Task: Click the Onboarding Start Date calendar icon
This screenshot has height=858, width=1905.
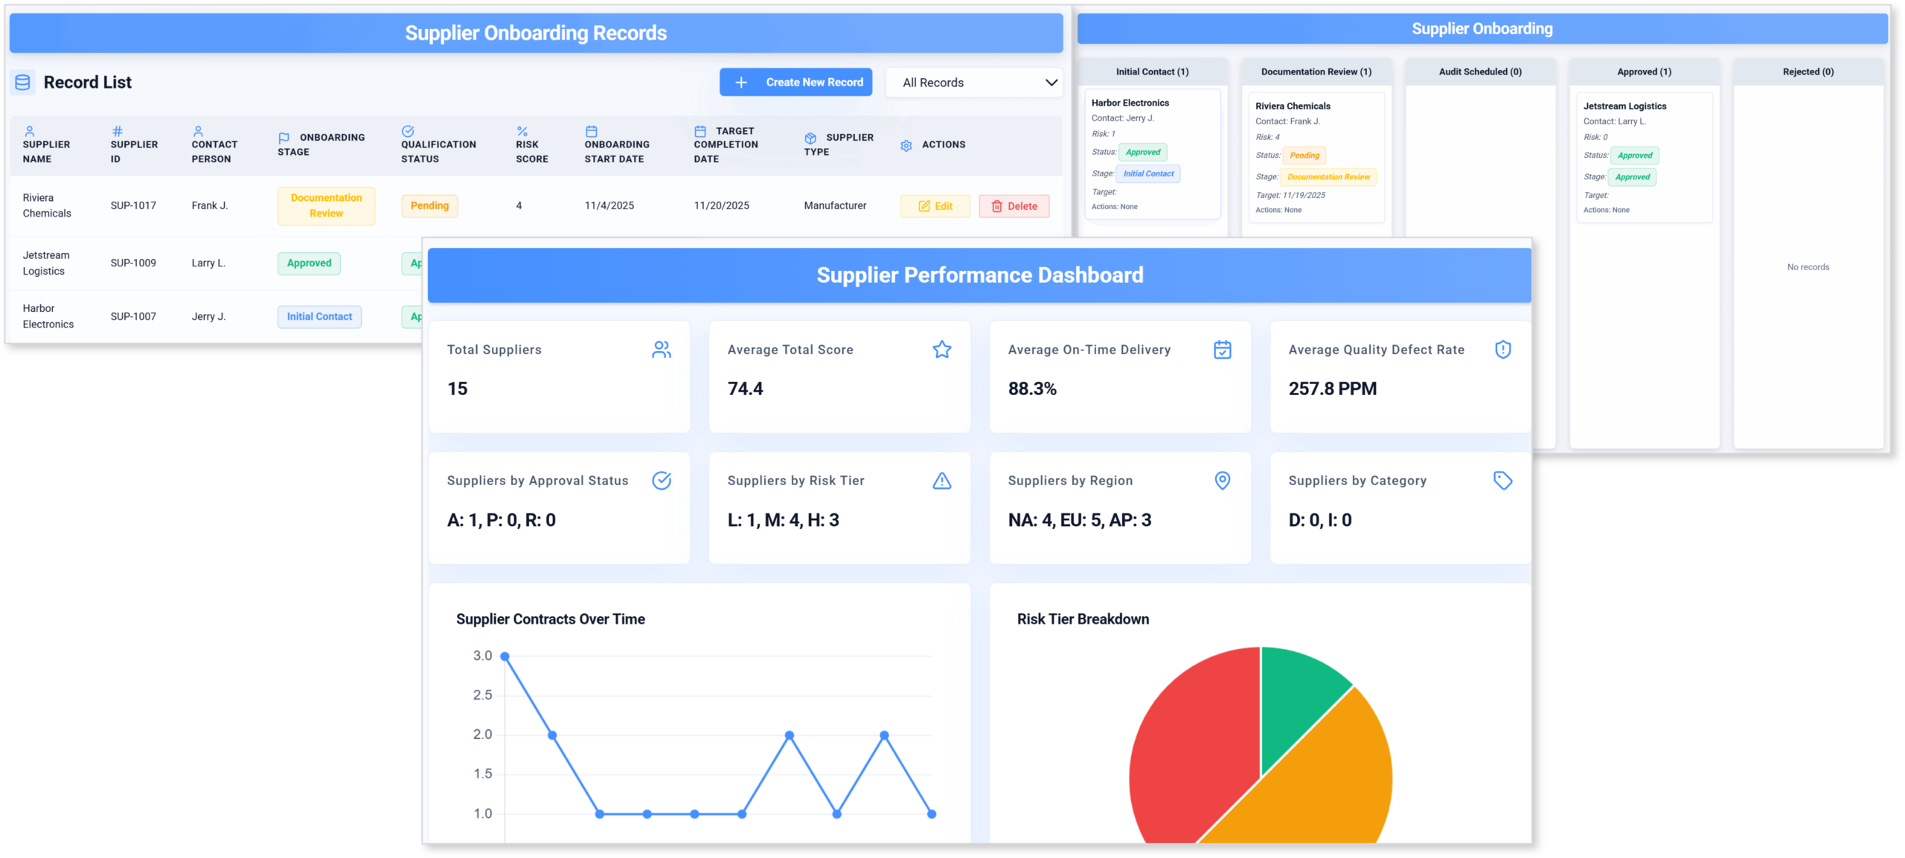Action: click(591, 131)
